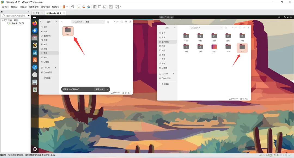Screen dimensions: 294x158
Task: Click search icon in the 下载 Files window
Action: point(41,22)
